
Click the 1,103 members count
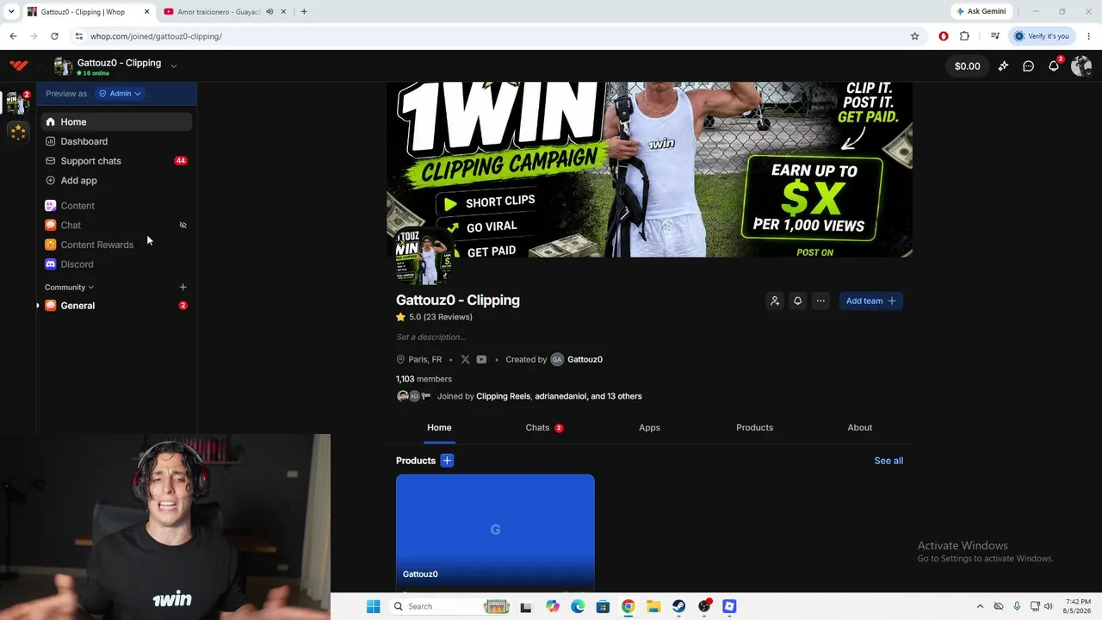(424, 379)
